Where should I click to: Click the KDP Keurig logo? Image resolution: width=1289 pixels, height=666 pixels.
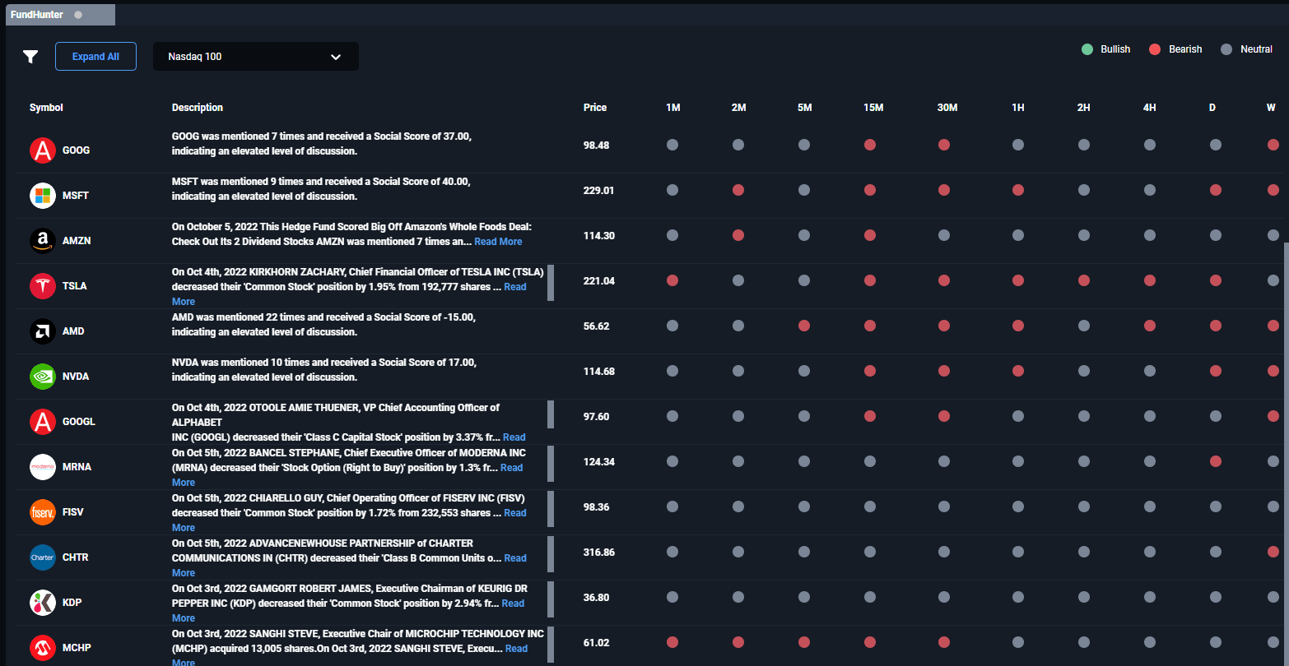(43, 603)
